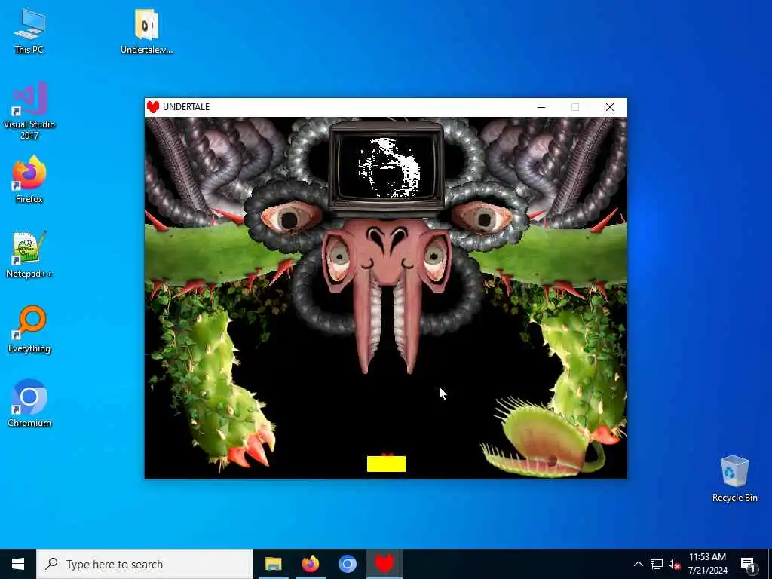
Task: Open Firefox from the taskbar
Action: click(310, 564)
